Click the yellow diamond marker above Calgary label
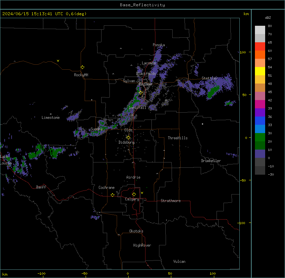 (x=134, y=194)
